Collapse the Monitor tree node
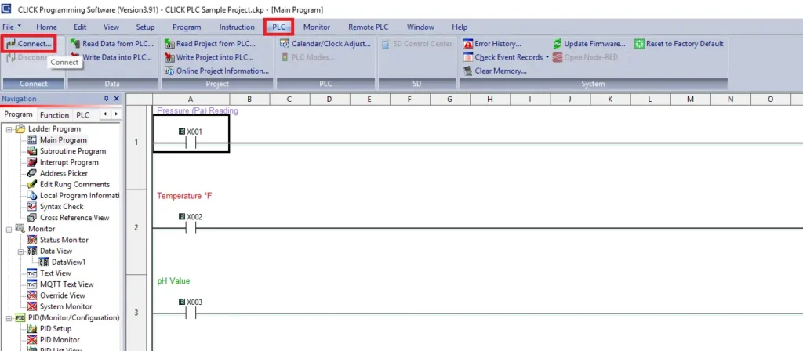Screen dimensions: 803x351 [x=9, y=229]
